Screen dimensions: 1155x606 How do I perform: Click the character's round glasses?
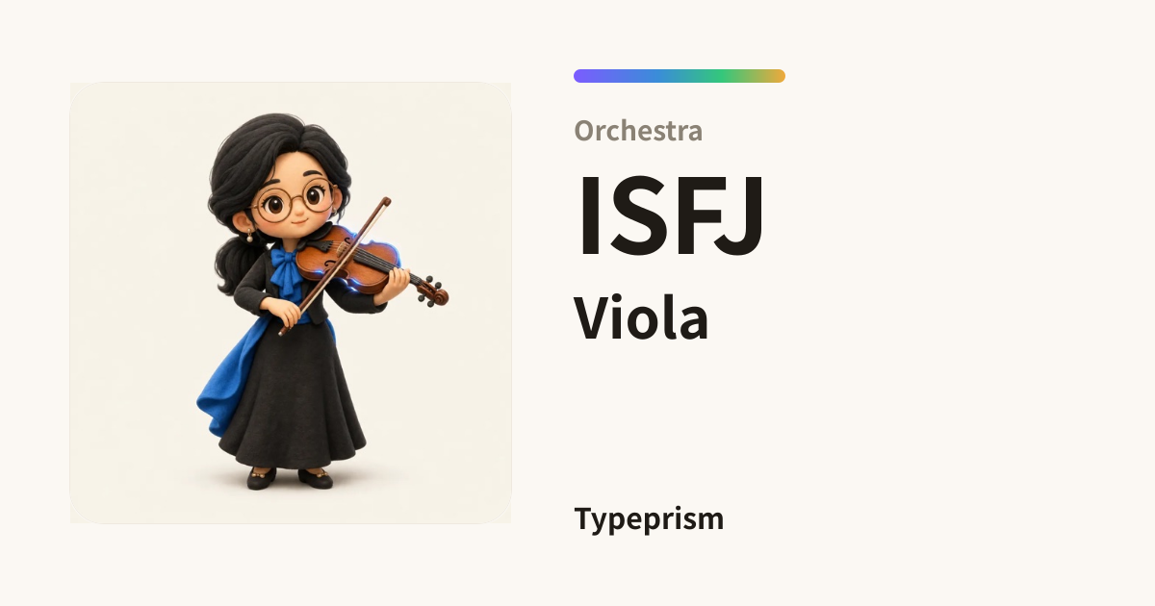pos(291,202)
